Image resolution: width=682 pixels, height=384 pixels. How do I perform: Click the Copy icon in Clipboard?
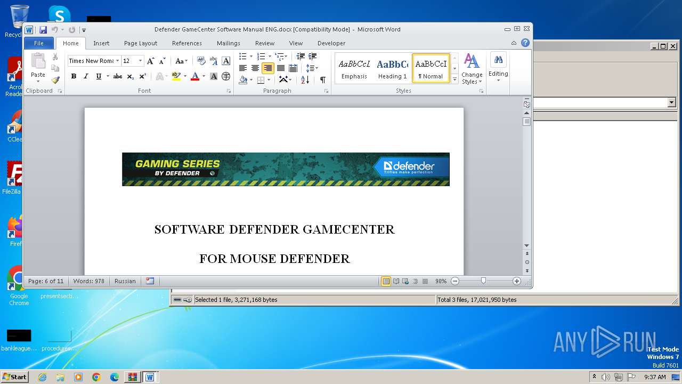pyautogui.click(x=55, y=68)
